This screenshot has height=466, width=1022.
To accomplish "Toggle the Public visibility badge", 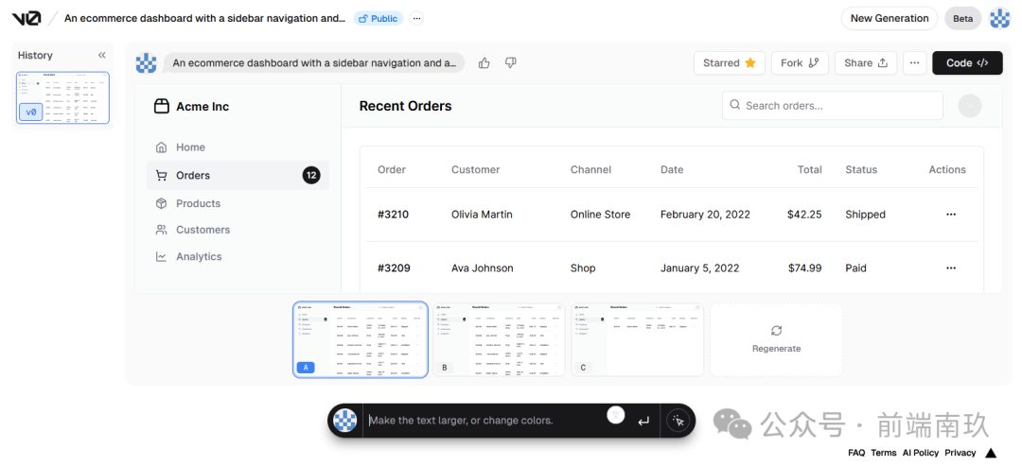I will coord(379,18).
